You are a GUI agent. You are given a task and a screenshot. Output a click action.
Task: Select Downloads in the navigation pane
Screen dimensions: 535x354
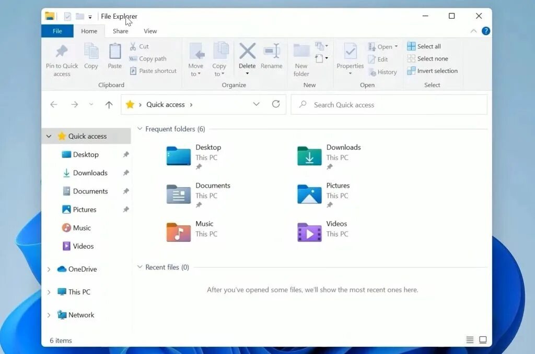point(85,173)
